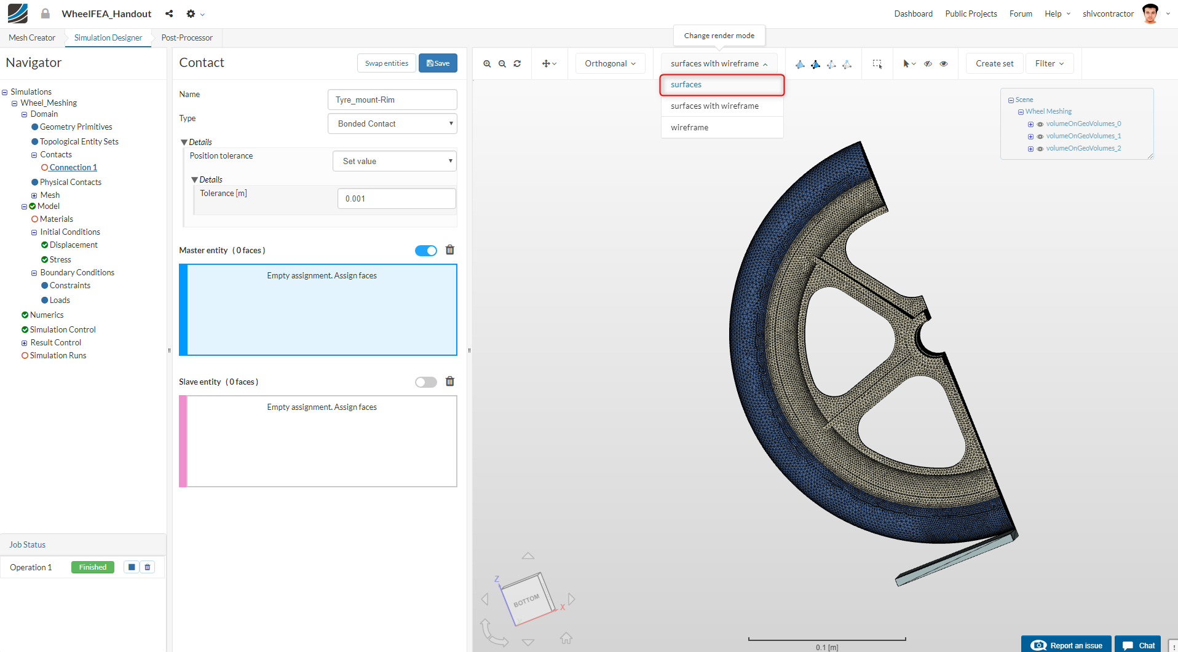Click the hide selection crossed-eye icon
Image resolution: width=1178 pixels, height=652 pixels.
pyautogui.click(x=928, y=64)
